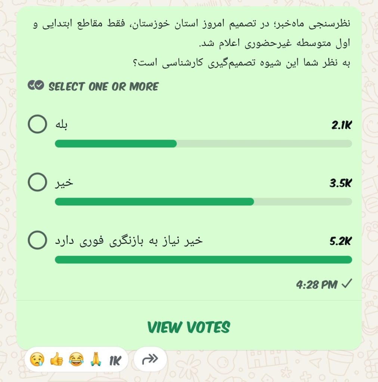Open View Votes
Image resolution: width=378 pixels, height=382 pixels.
click(x=189, y=327)
